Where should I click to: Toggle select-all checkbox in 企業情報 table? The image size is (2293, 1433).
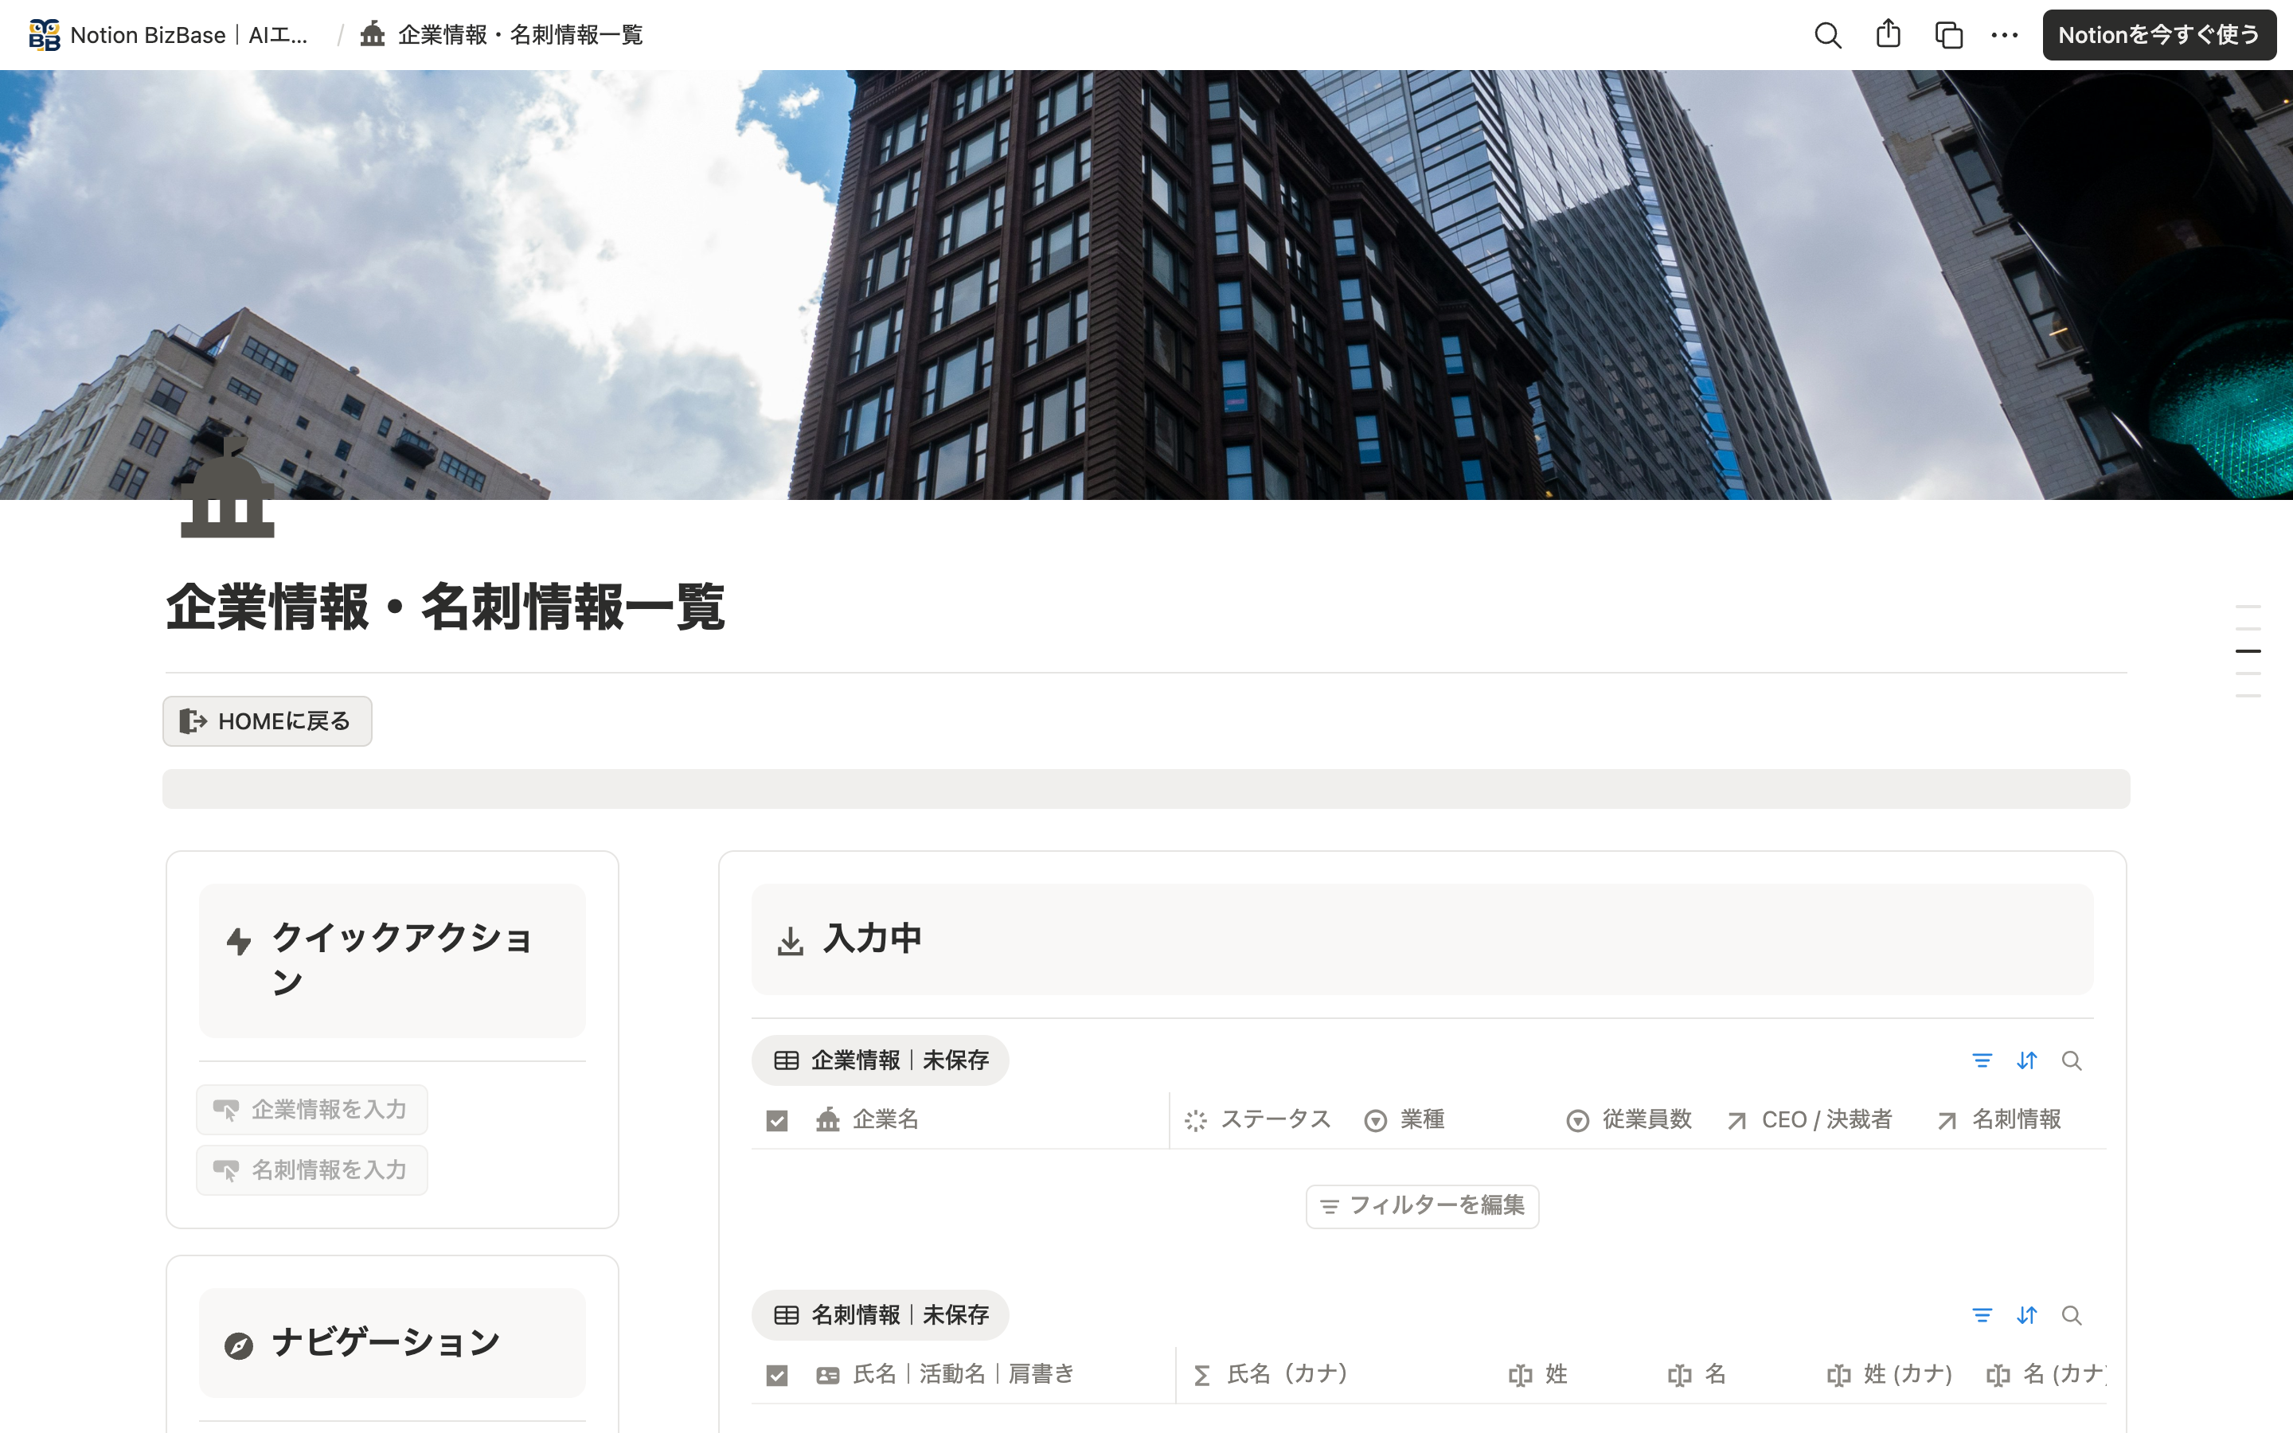pyautogui.click(x=777, y=1121)
